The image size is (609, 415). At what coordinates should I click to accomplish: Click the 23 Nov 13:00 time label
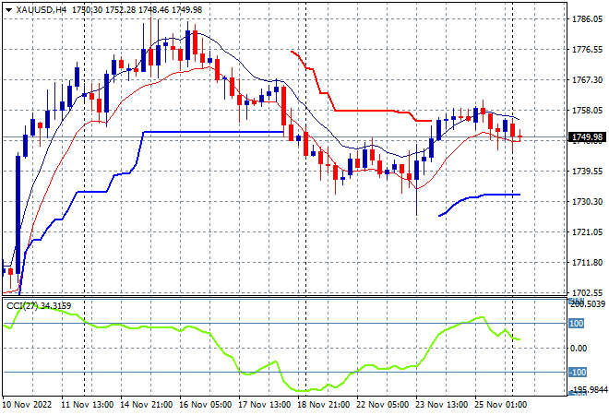click(442, 405)
